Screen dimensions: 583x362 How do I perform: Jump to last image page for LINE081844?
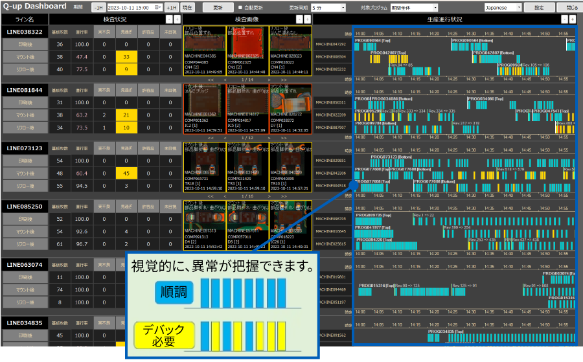[x=284, y=138]
